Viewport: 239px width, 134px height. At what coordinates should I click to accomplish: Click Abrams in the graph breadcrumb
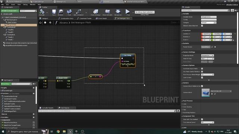63,23
